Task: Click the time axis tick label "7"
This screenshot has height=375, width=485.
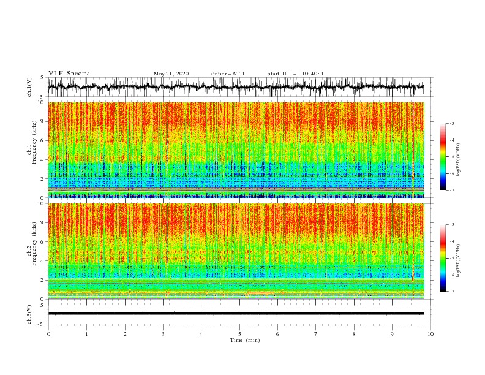Action: 315,334
